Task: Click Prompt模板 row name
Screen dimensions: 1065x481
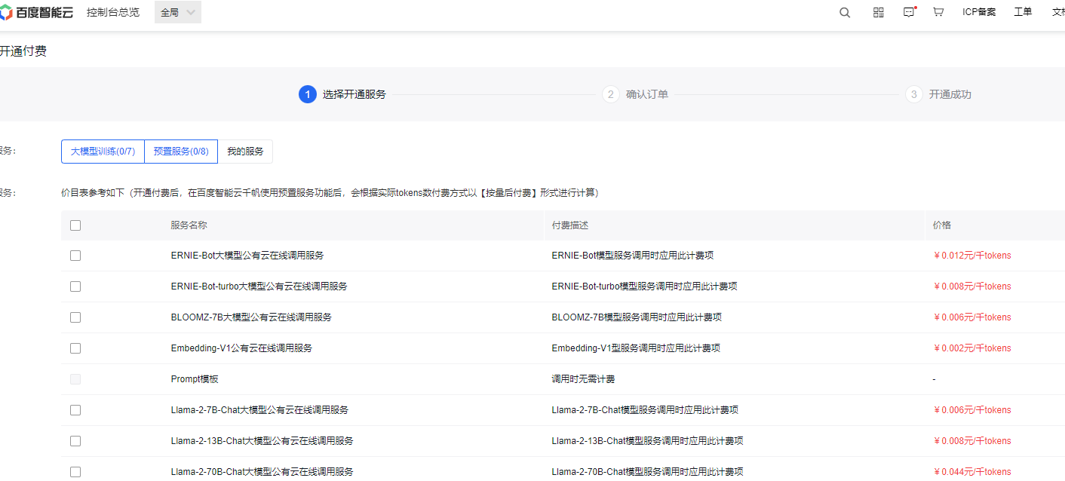Action: (x=195, y=379)
